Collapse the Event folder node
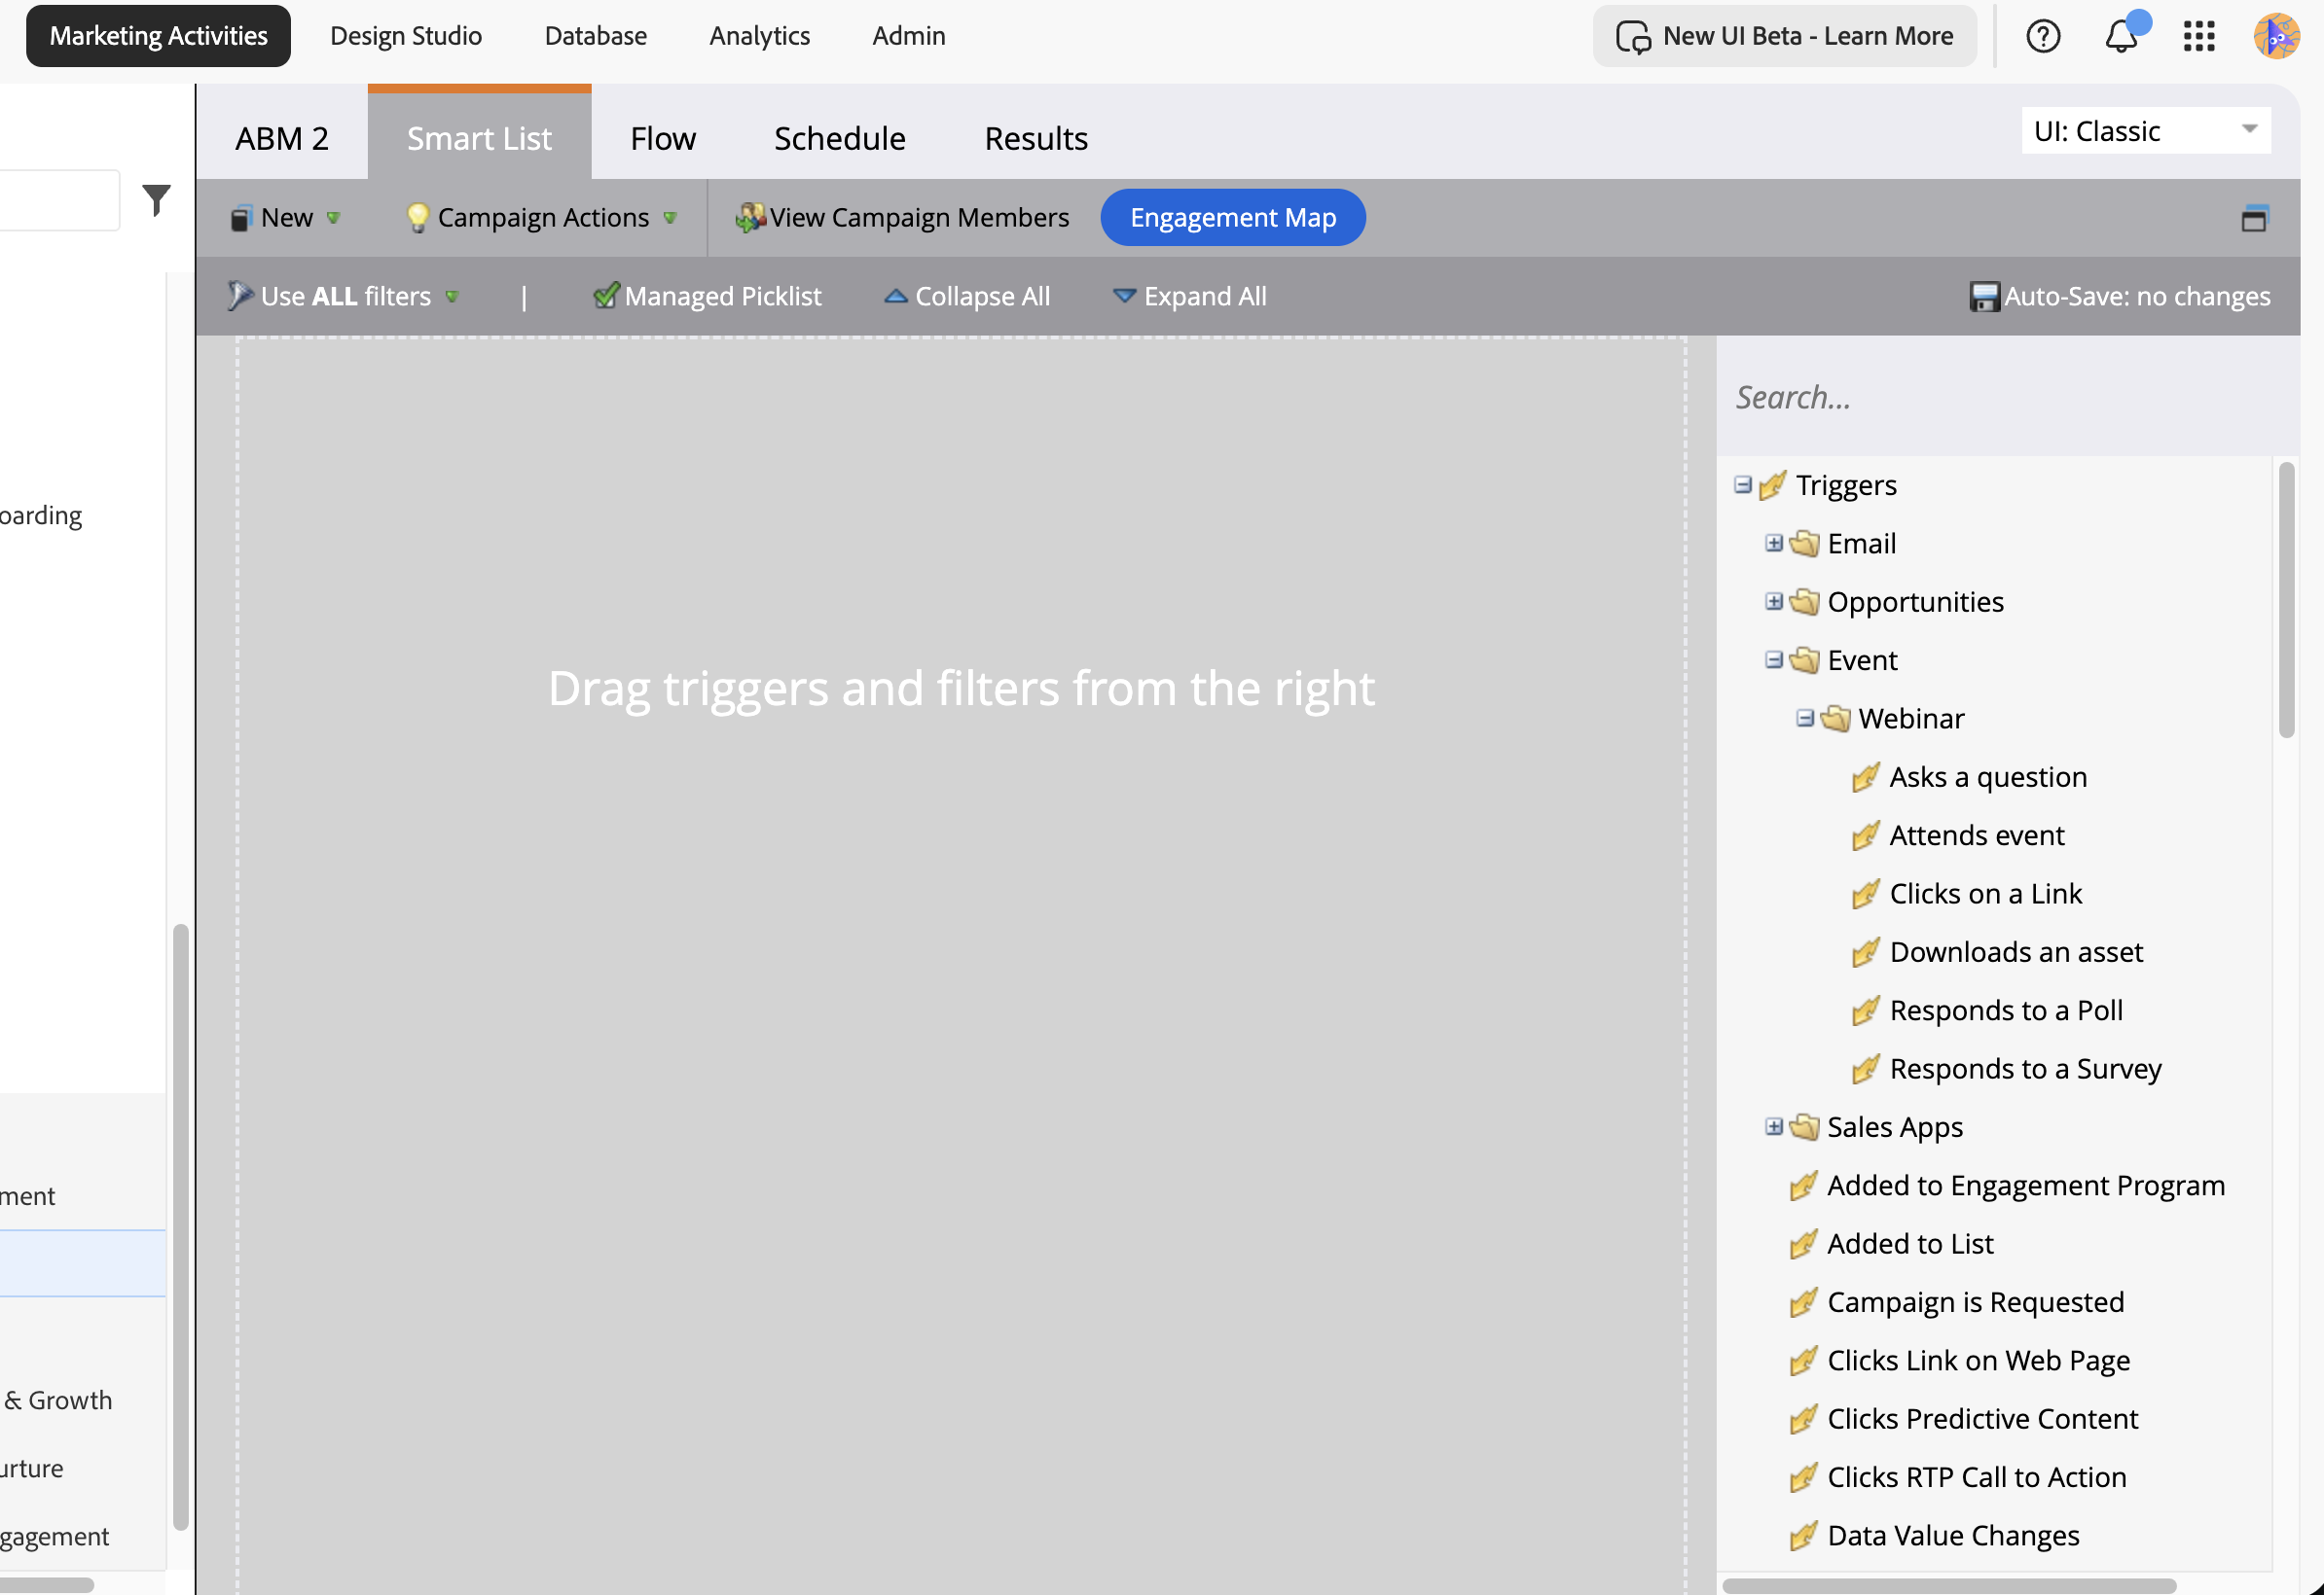Image resolution: width=2324 pixels, height=1595 pixels. click(1774, 659)
